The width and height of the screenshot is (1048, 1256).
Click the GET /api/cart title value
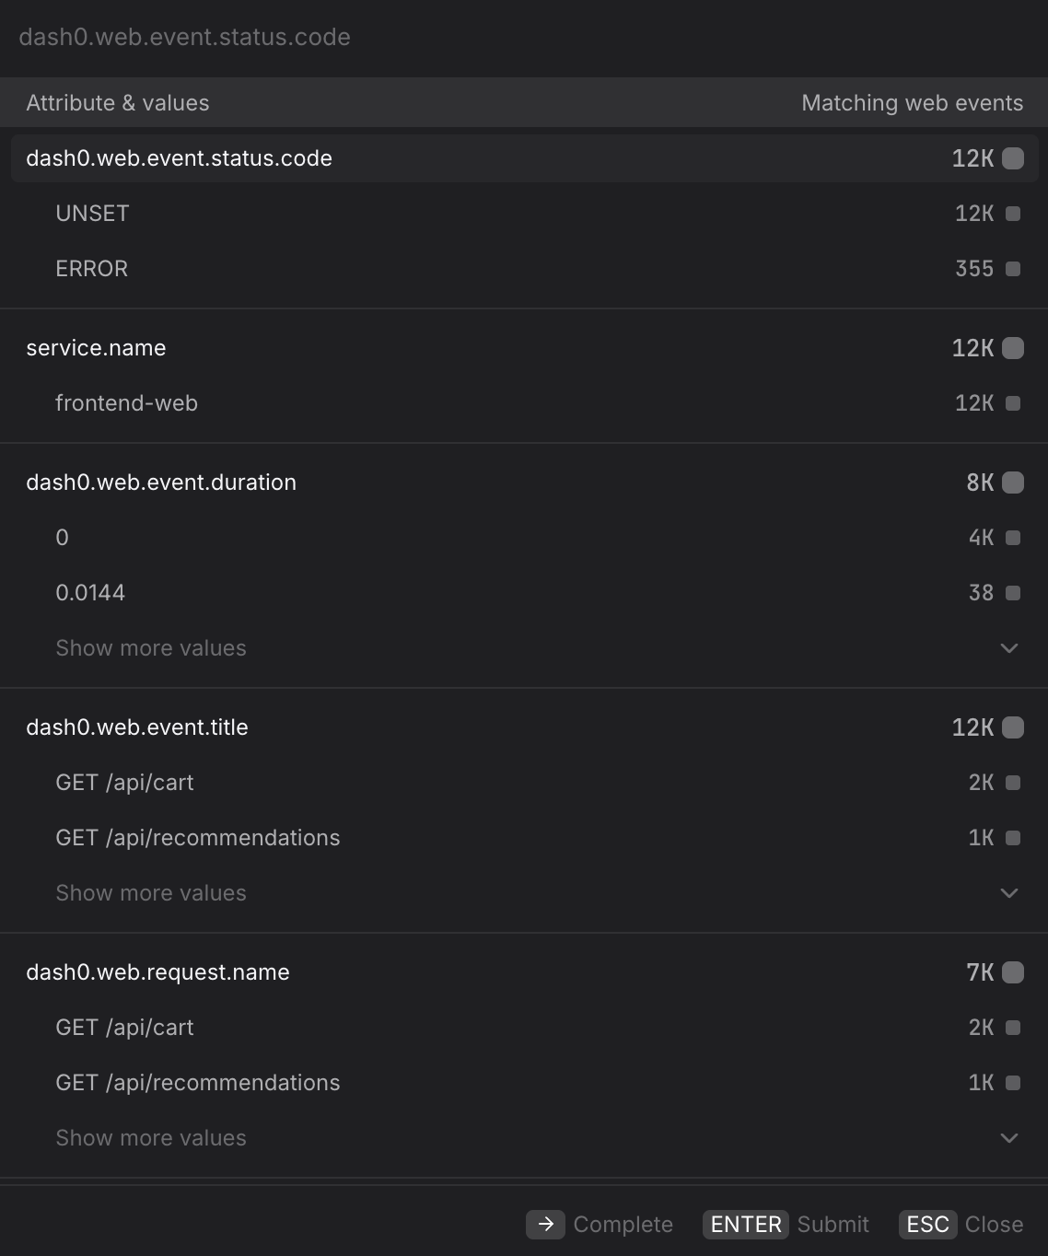124,782
